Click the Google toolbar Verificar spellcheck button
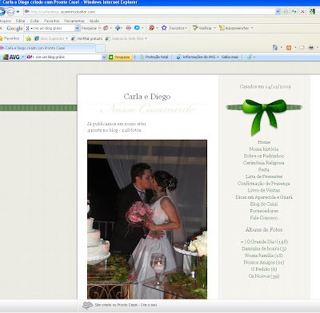The height and width of the screenshot is (313, 320). [202, 28]
